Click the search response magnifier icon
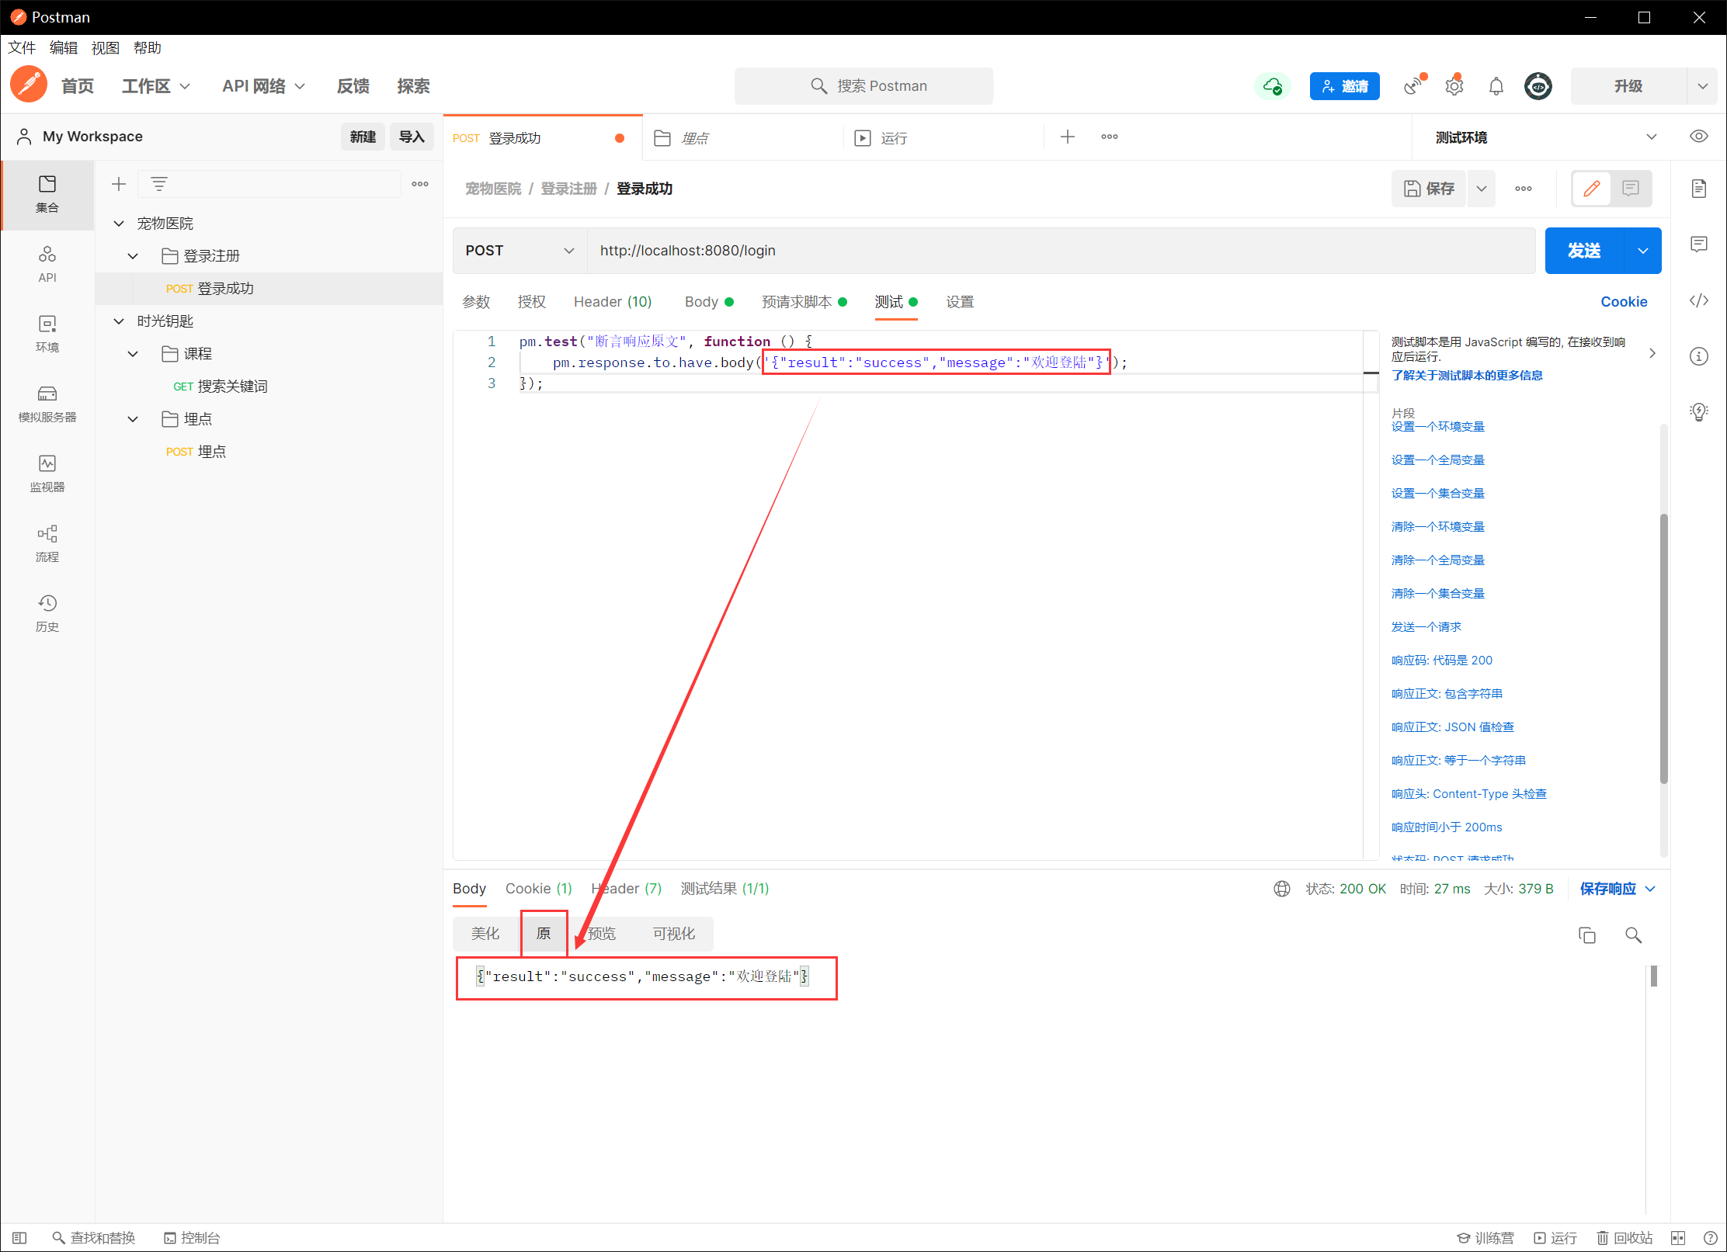This screenshot has height=1252, width=1727. (x=1633, y=935)
